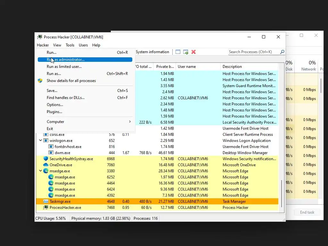Screen dimensions: 328x246
Task: Sort by the Private bytes column header
Action: 165,67
